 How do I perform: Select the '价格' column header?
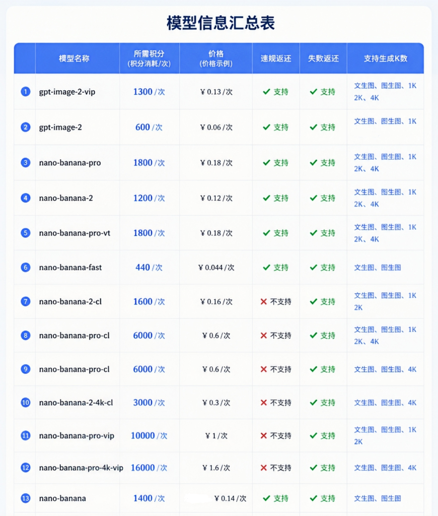(216, 58)
